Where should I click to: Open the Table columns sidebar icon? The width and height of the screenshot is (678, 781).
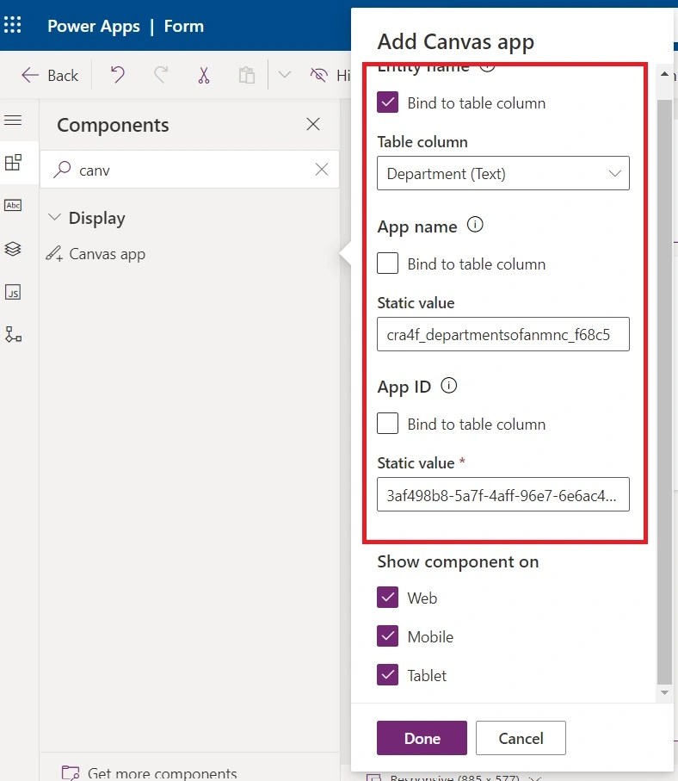tap(13, 205)
